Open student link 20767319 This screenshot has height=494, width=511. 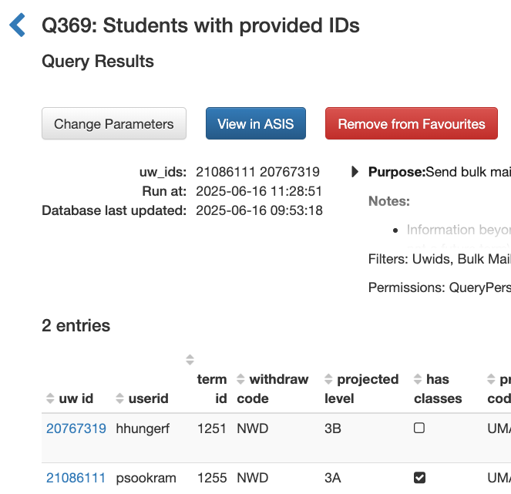[x=76, y=428]
